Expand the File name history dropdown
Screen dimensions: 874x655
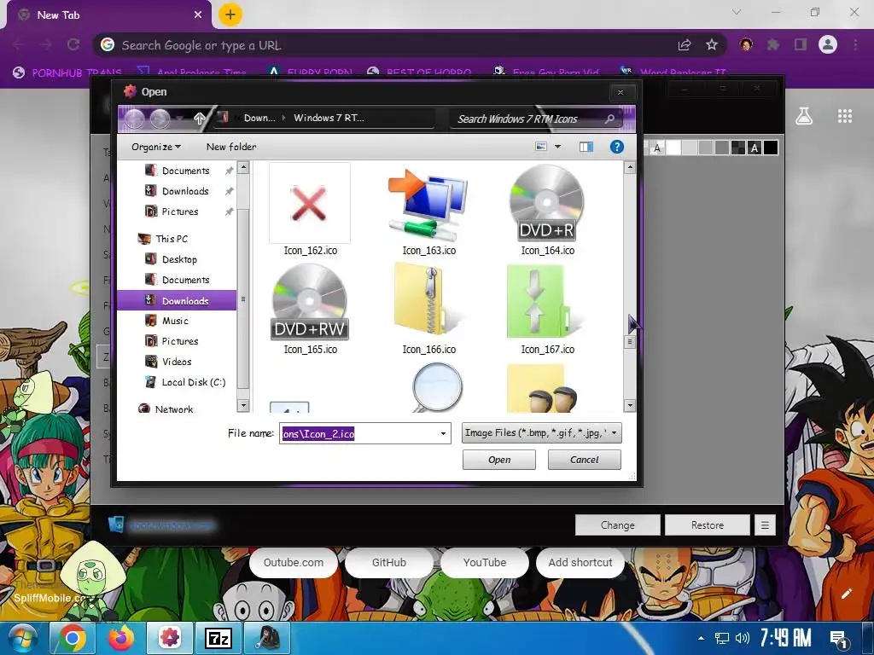[444, 433]
